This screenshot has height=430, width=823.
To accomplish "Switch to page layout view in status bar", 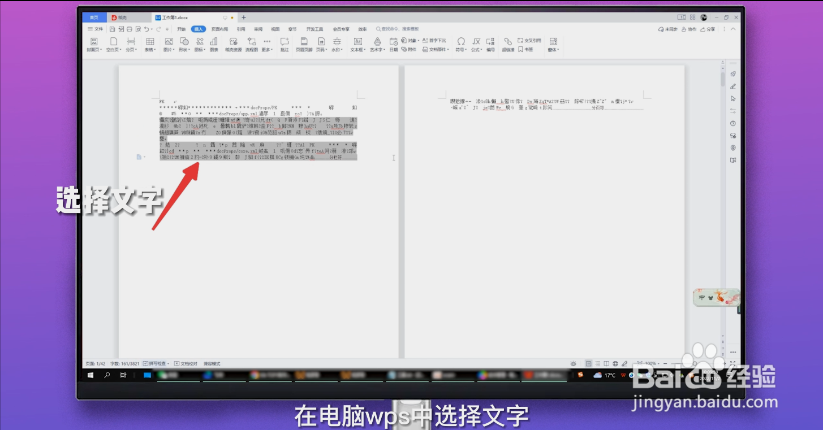I will click(x=589, y=363).
